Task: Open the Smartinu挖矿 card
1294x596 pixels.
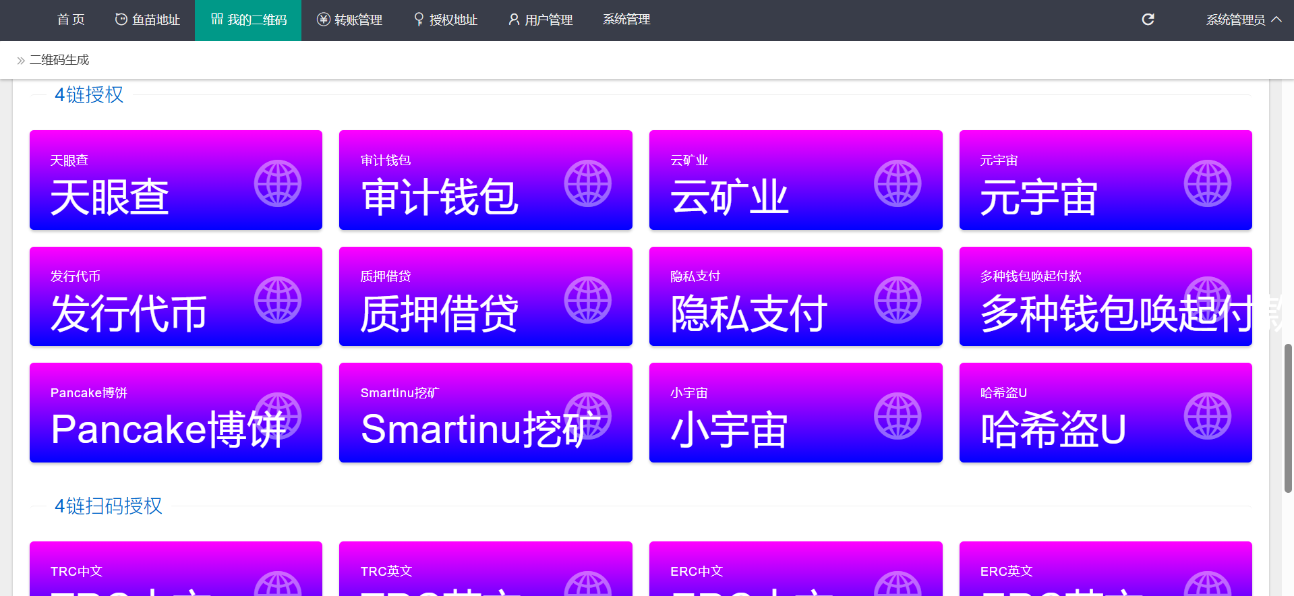Action: tap(485, 413)
